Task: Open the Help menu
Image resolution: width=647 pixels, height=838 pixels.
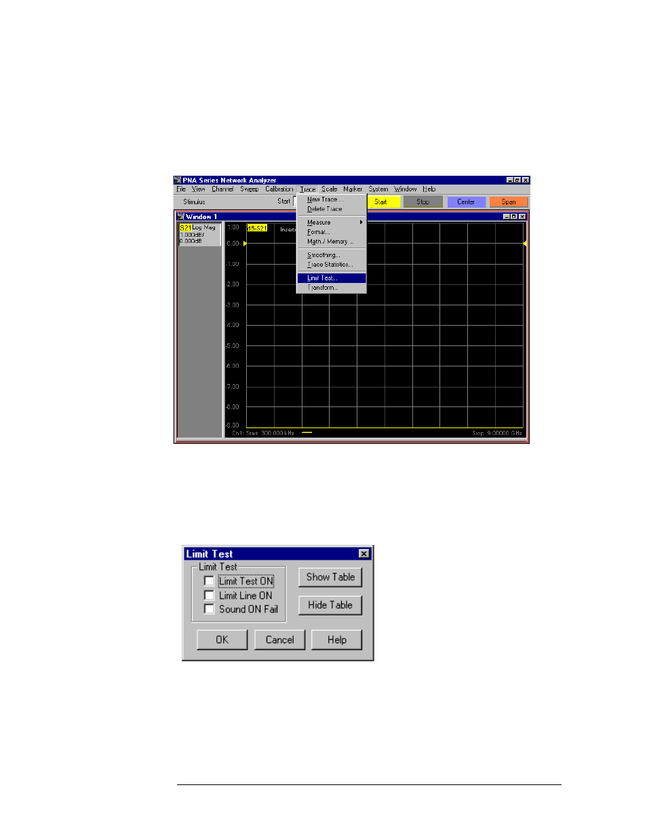Action: (429, 189)
